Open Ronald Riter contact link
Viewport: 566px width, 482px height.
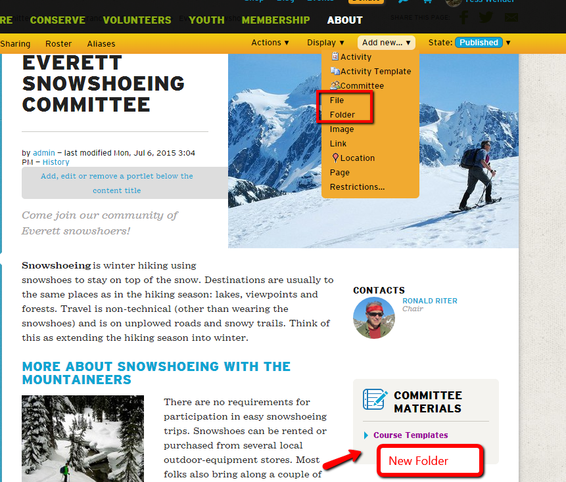429,301
